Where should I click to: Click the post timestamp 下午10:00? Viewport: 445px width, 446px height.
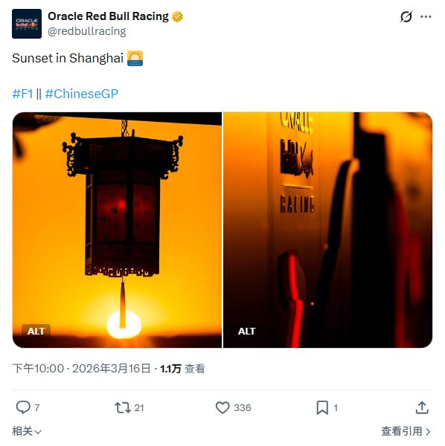tap(38, 369)
